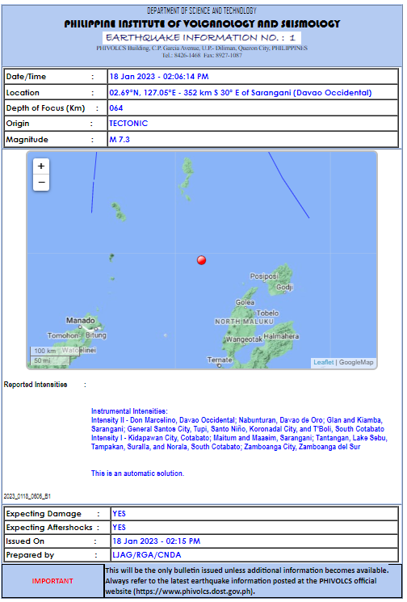This screenshot has height=602, width=407.
Task: Click the Tomohon label on map
Action: pyautogui.click(x=62, y=335)
